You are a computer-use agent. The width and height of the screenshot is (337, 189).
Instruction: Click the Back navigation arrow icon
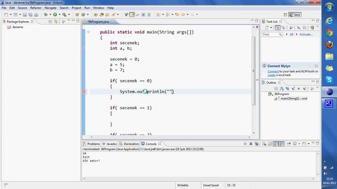[x=183, y=15]
